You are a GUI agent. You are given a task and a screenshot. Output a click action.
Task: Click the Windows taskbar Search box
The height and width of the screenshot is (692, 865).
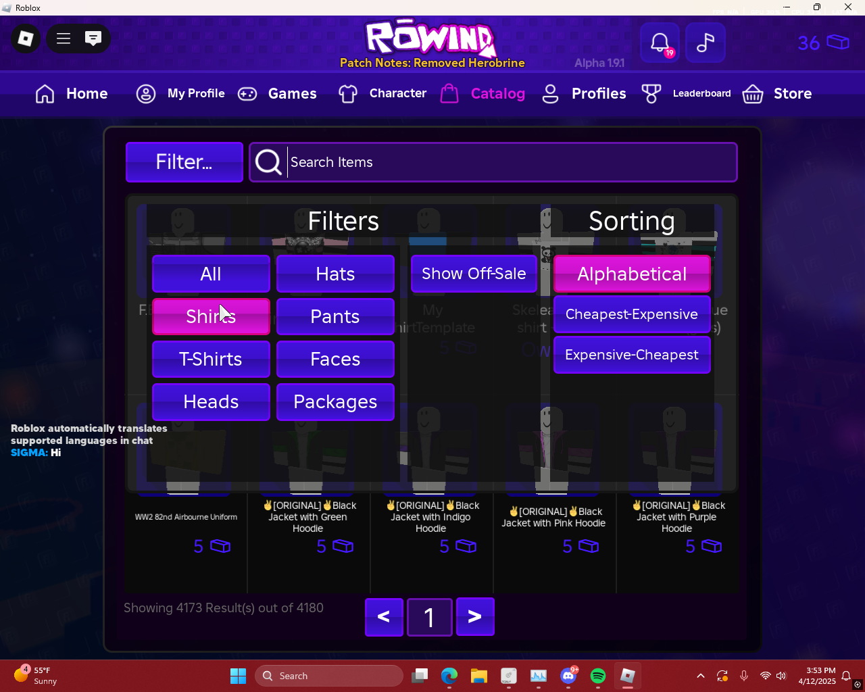point(329,676)
